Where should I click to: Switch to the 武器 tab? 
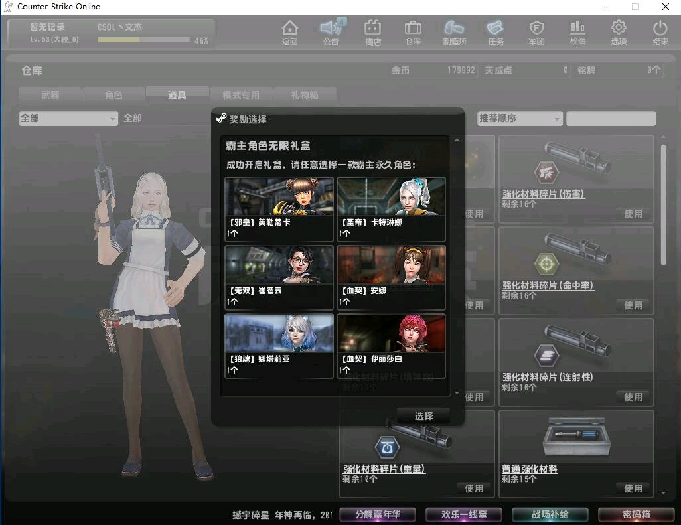tap(50, 95)
